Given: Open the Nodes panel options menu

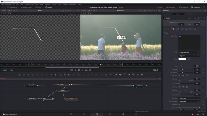Looking at the screenshot, I should point(159,79).
